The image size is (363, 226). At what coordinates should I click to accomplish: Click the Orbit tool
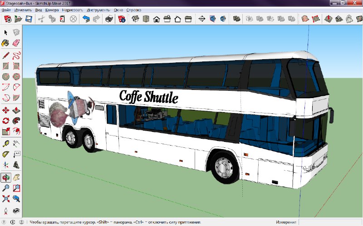tap(6, 177)
